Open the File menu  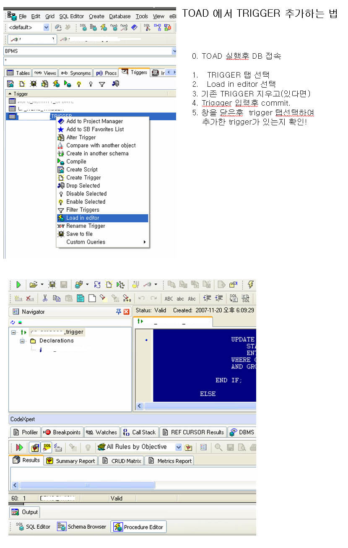click(x=23, y=16)
